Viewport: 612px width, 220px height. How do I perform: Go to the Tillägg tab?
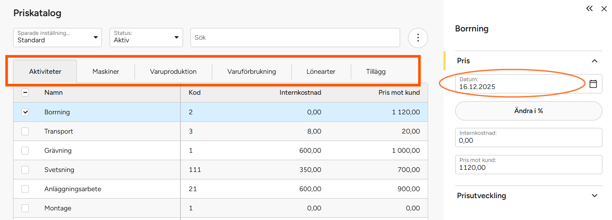(376, 72)
